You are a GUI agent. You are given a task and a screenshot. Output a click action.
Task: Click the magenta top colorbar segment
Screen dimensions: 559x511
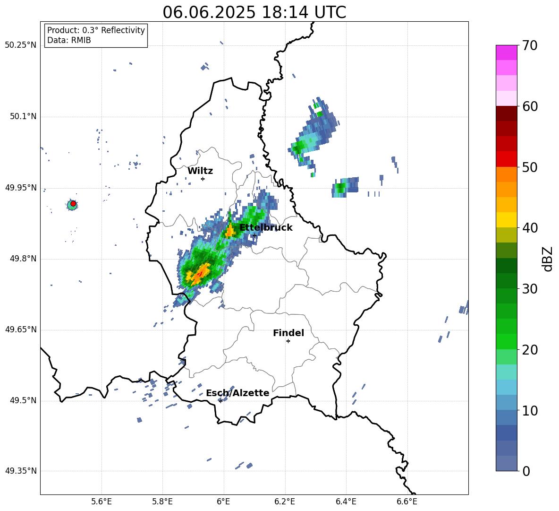(506, 52)
